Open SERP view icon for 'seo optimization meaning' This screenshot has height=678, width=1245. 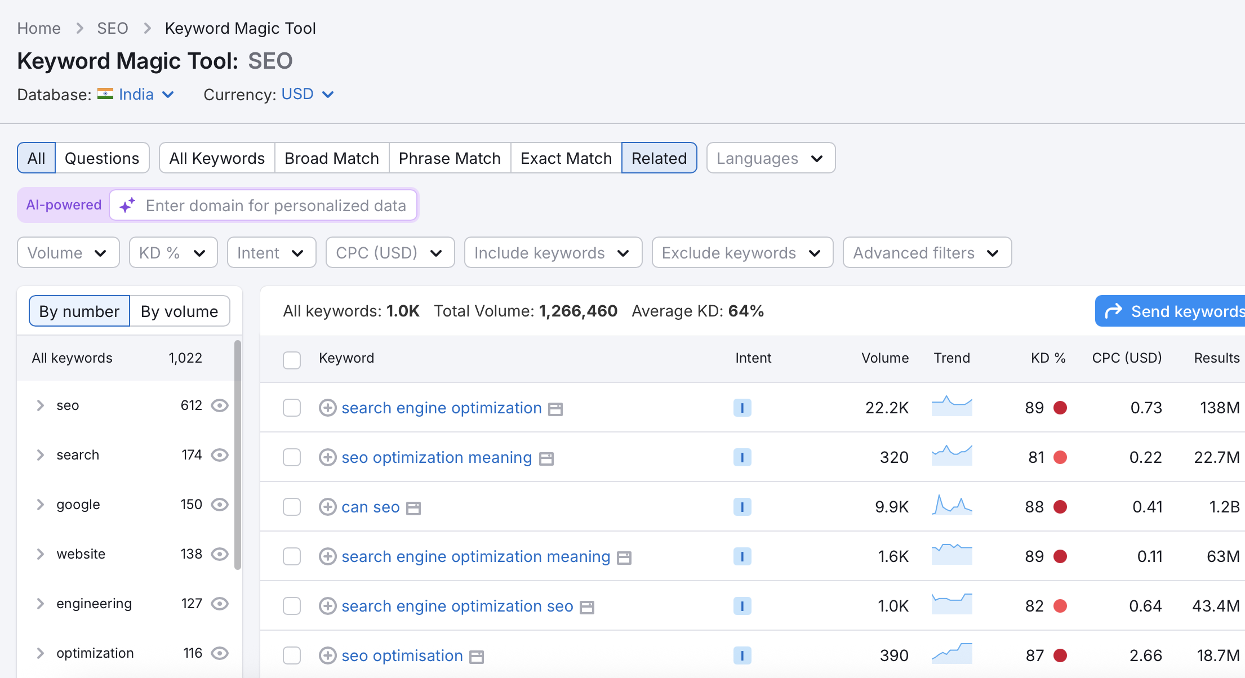click(546, 459)
